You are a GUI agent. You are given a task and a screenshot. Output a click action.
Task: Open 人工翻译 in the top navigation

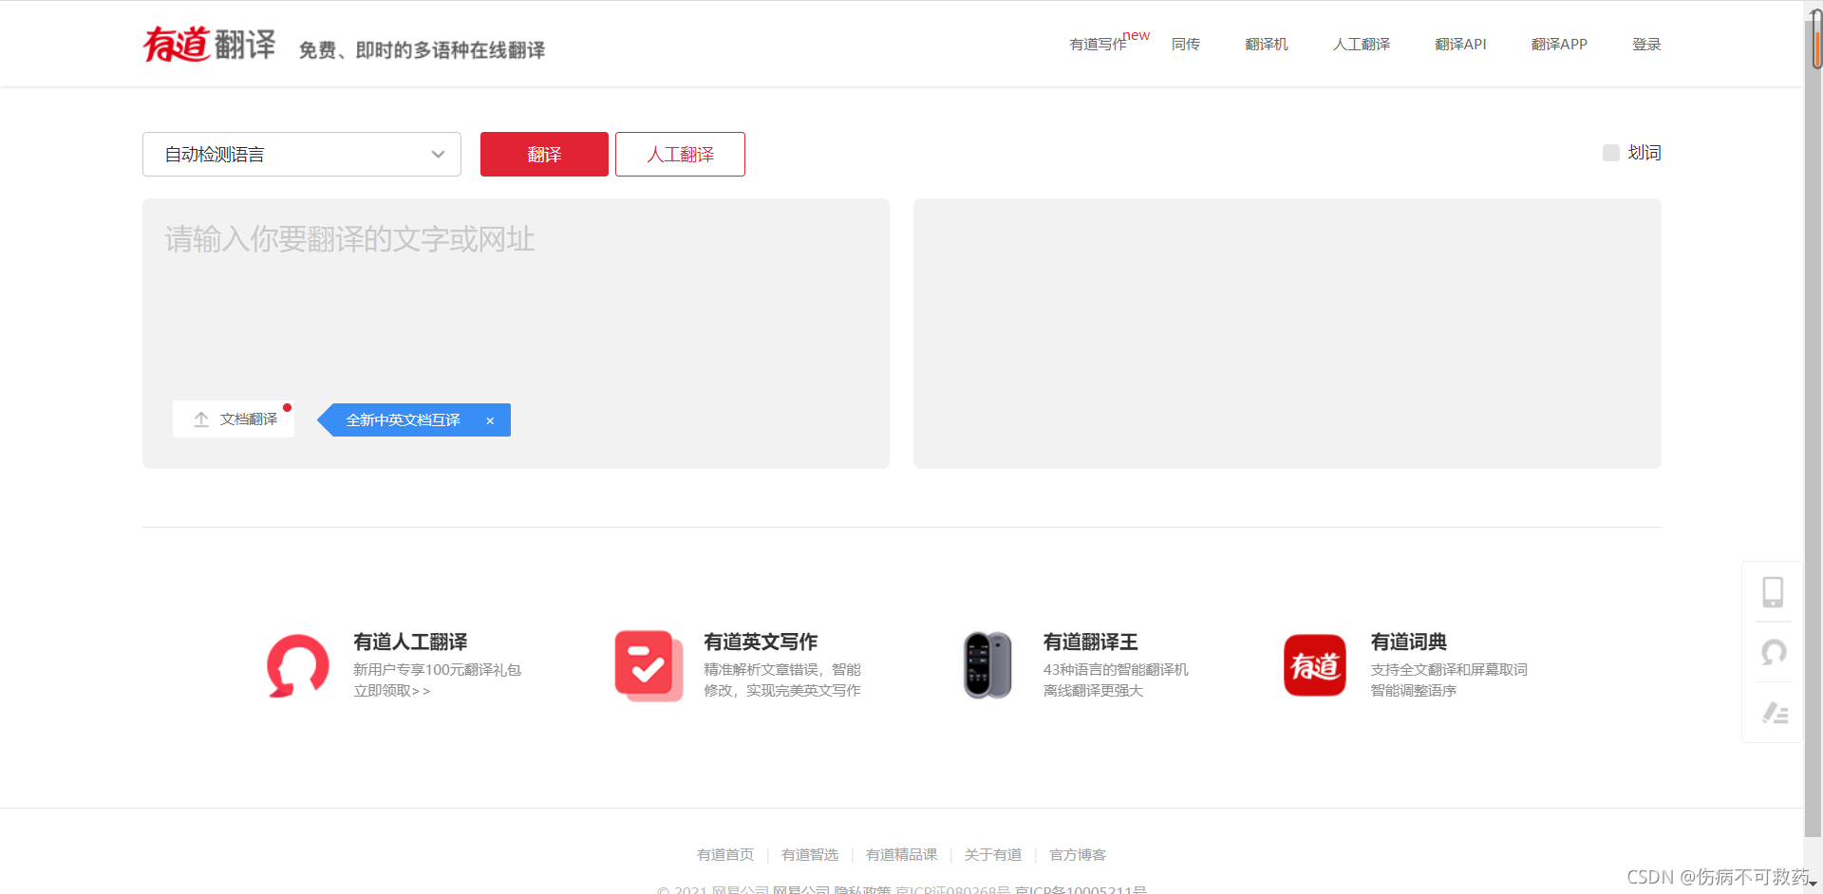(1362, 45)
